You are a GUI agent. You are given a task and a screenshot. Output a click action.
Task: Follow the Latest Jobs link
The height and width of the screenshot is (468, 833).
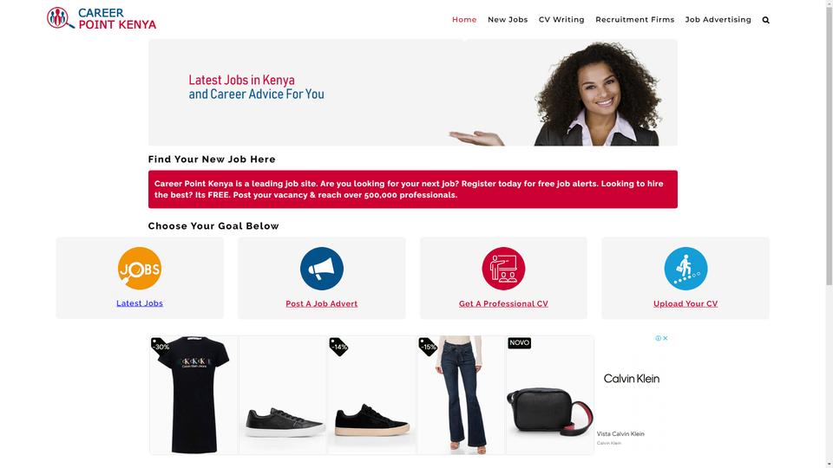pos(140,303)
